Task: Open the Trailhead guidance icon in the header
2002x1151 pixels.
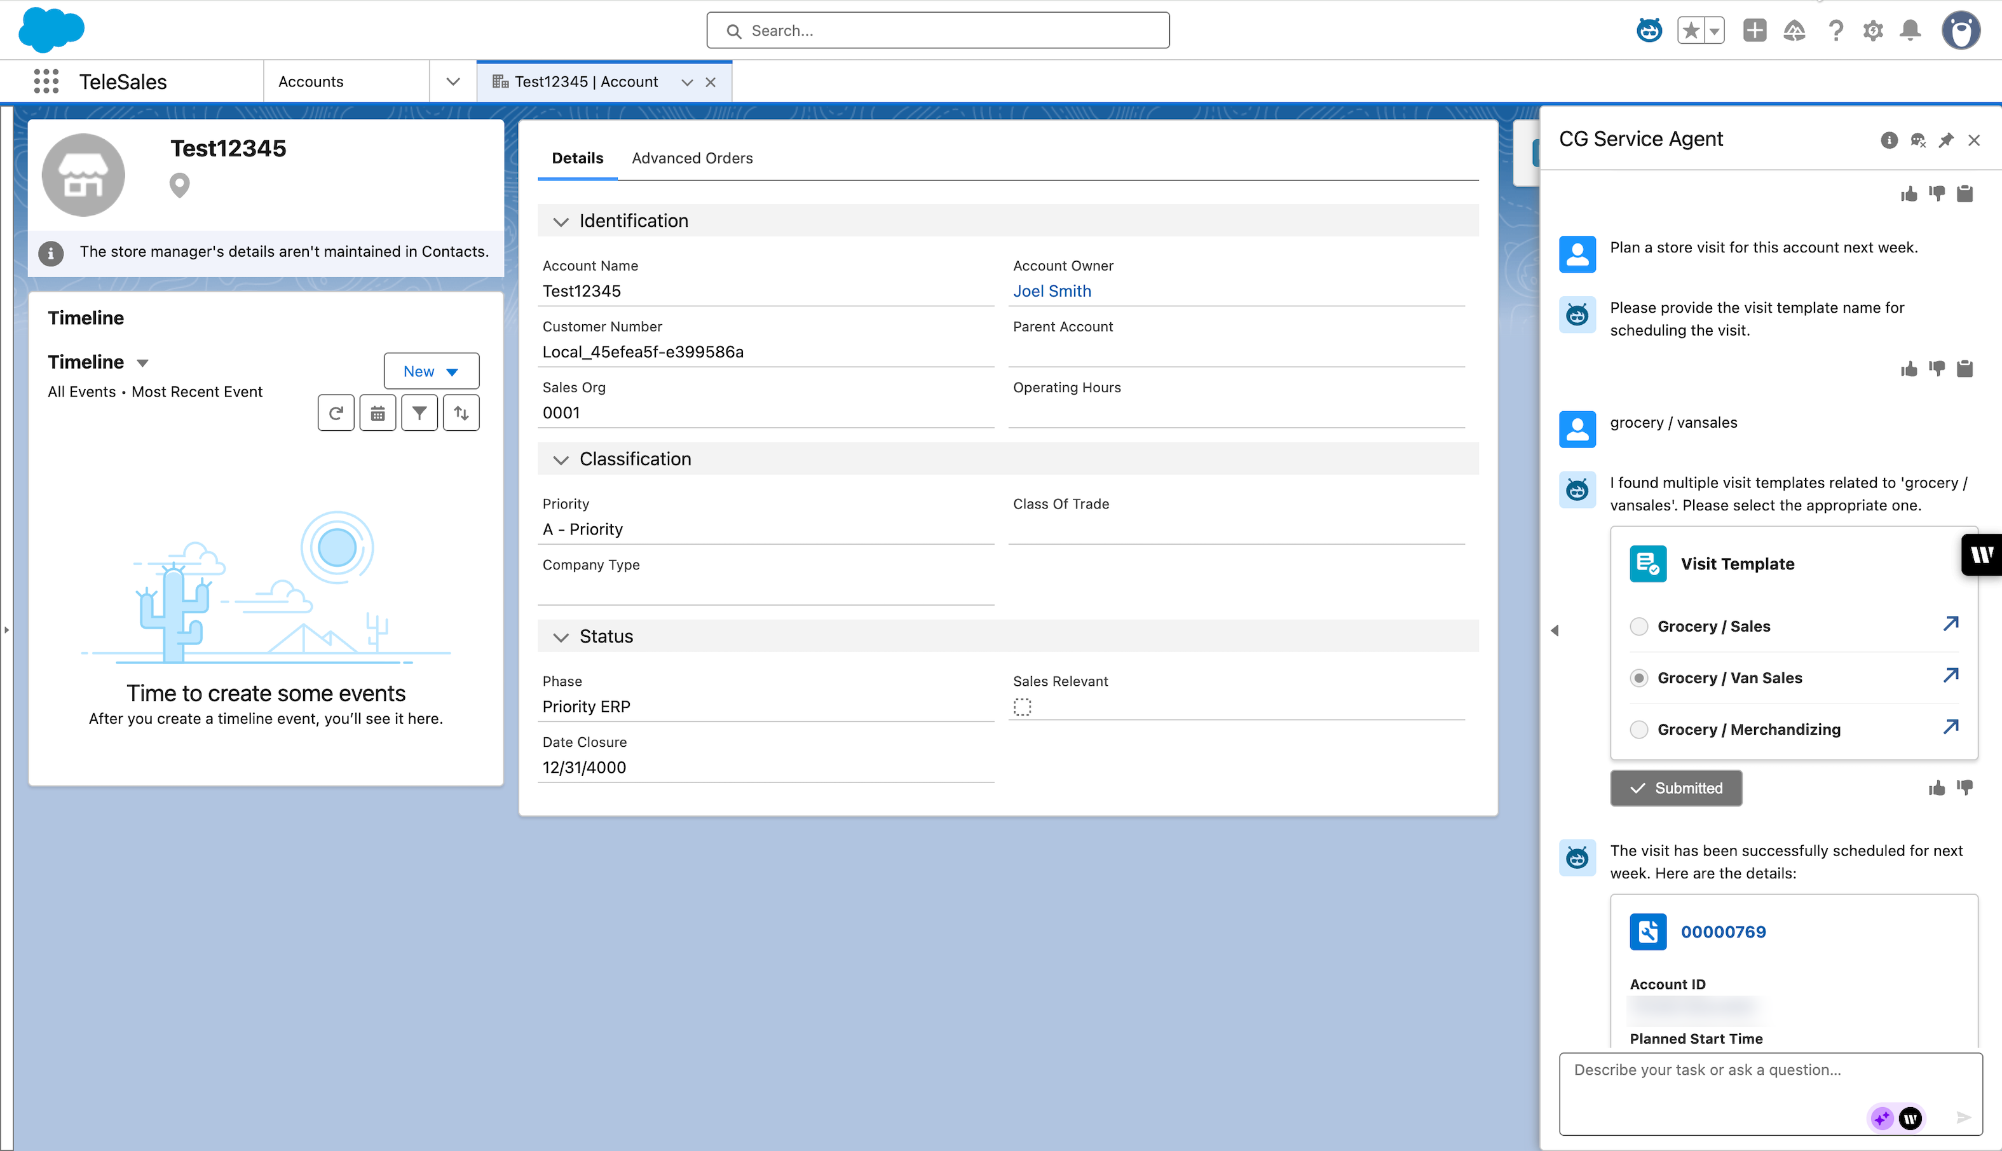Action: click(x=1794, y=31)
